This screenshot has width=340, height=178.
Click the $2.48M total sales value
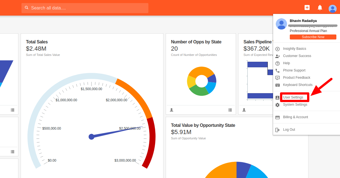tap(36, 49)
